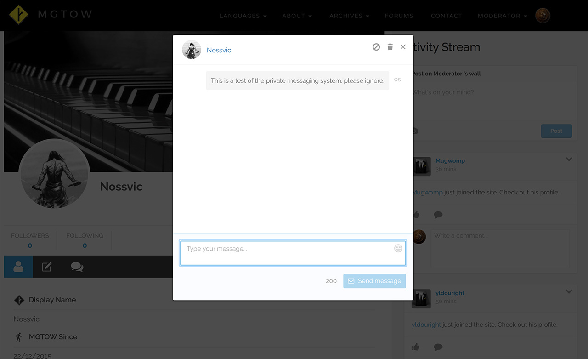Close the private message dialog
The image size is (588, 359).
pyautogui.click(x=403, y=47)
